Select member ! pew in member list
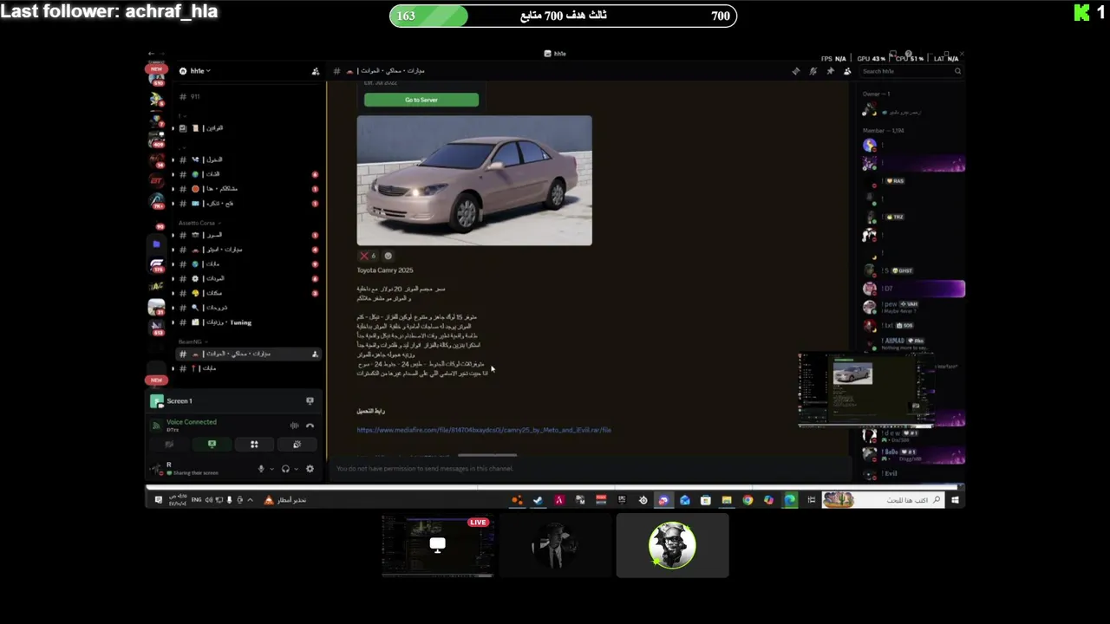Image resolution: width=1110 pixels, height=624 pixels. [x=913, y=307]
